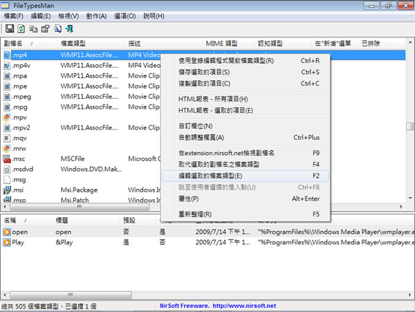Image resolution: width=415 pixels, height=312 pixels.
Task: Open the 編輯(E) menu
Action: (x=41, y=16)
